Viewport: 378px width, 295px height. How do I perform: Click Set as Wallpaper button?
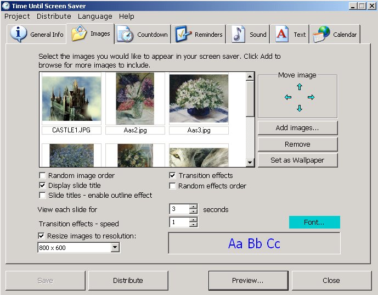pyautogui.click(x=297, y=160)
